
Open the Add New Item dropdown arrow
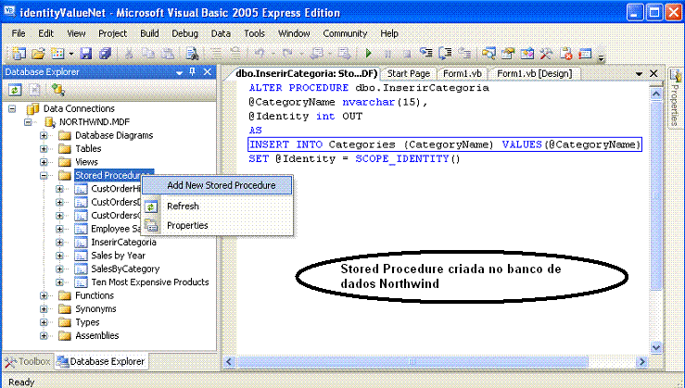coord(71,54)
